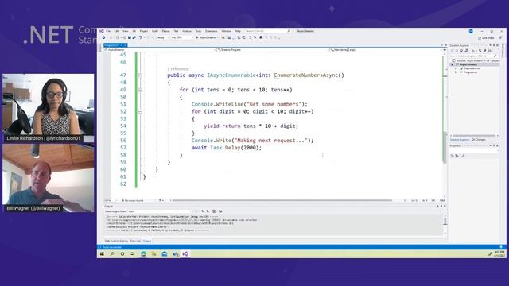The image size is (509, 286).
Task: Open the Project menu
Action: pyautogui.click(x=144, y=31)
